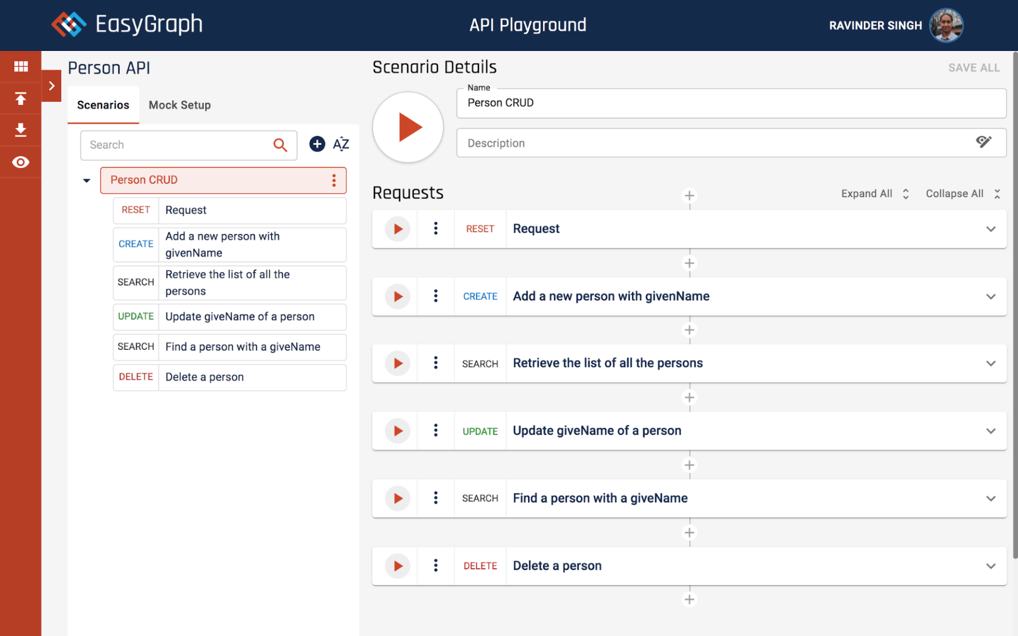The height and width of the screenshot is (636, 1018).
Task: Expand the RESET Request row chevron
Action: coord(990,229)
